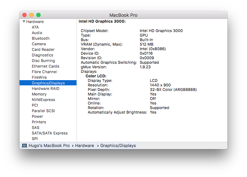
Task: Open Parallel SCSI information
Action: 43,111
